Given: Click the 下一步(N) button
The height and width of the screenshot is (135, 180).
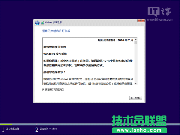Looking at the screenshot, I should tap(136, 98).
